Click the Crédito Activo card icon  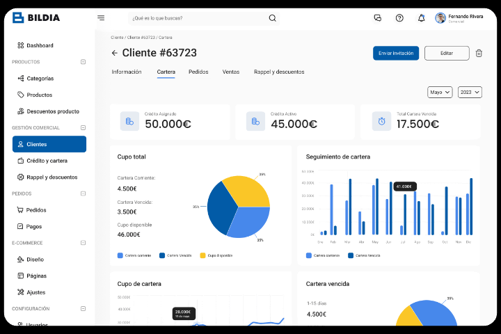pos(255,121)
